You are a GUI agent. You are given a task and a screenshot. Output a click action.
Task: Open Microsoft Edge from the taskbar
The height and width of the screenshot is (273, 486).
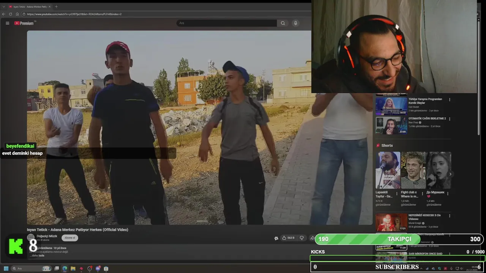65,268
